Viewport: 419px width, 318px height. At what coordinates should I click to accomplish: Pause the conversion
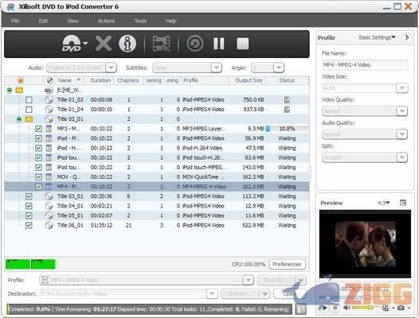click(218, 44)
